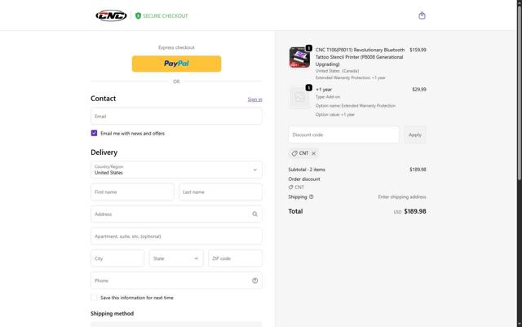Click the phone field help icon
Image resolution: width=522 pixels, height=327 pixels.
[255, 281]
